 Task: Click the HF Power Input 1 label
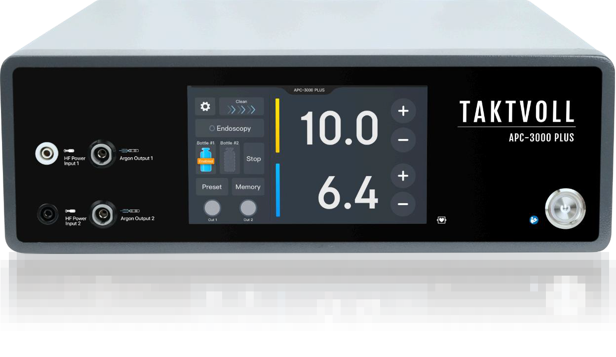coord(75,161)
